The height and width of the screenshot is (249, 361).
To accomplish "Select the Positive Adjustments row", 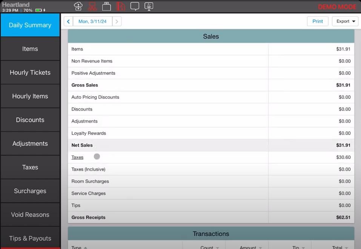I will click(211, 73).
